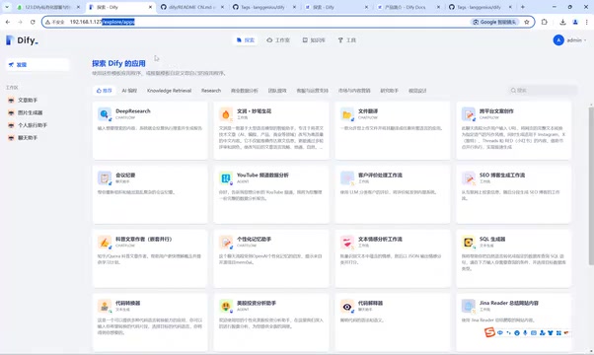Click the 个性化记忆助手 app icon
594x355 pixels.
tap(226, 242)
